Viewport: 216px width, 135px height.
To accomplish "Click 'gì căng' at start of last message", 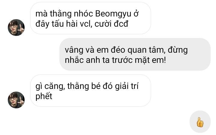I will [50, 87].
